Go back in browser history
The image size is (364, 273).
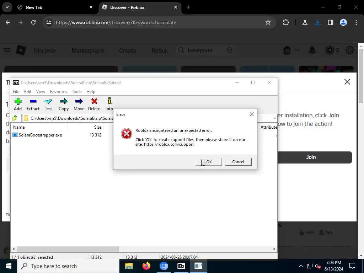pos(8,22)
